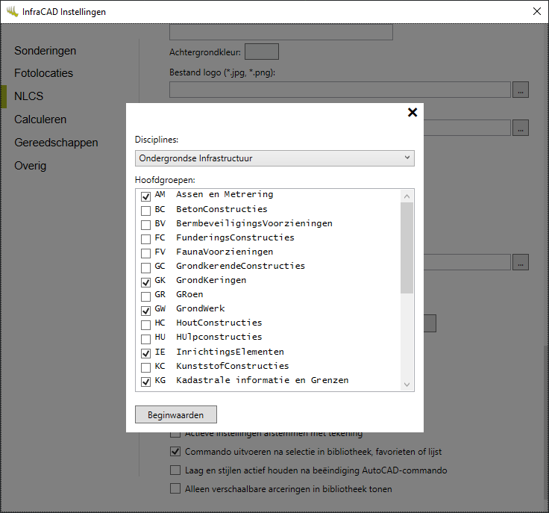Screen dimensions: 549x513
Task: Click the InfraCAD logo icon in title bar
Action: (12, 12)
